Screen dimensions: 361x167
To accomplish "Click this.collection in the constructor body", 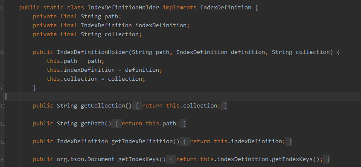I will (x=72, y=79).
